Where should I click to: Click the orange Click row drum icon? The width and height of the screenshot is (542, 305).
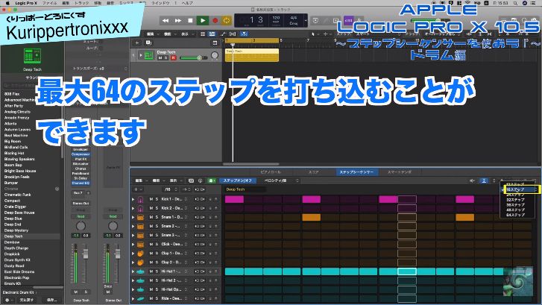140,245
